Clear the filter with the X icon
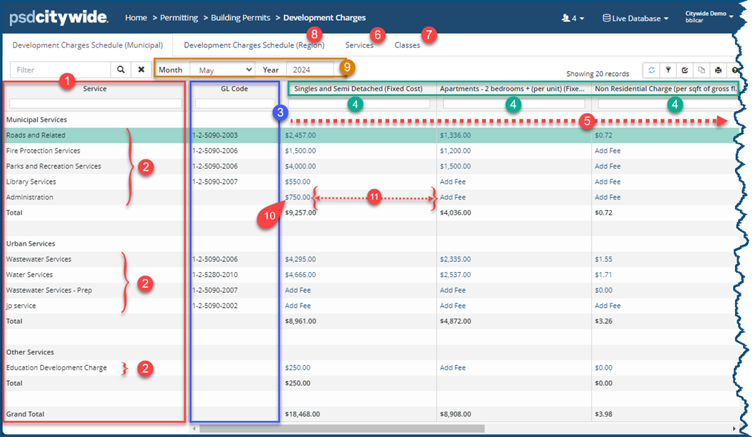753x437 pixels. tap(141, 70)
